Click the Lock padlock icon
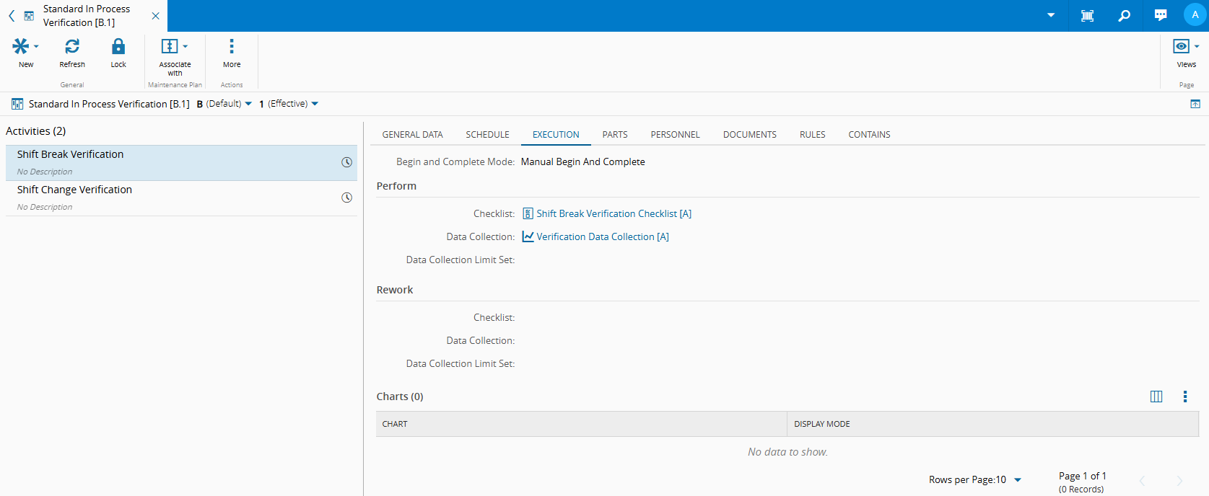 [x=118, y=47]
